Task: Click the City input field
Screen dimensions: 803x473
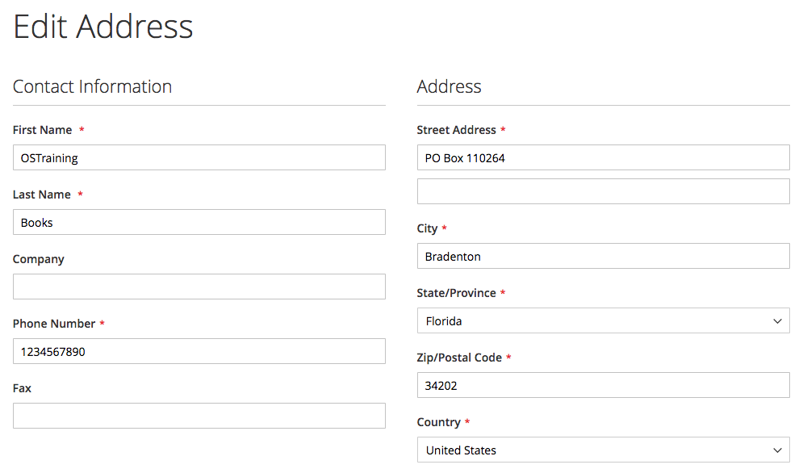Action: (x=603, y=256)
